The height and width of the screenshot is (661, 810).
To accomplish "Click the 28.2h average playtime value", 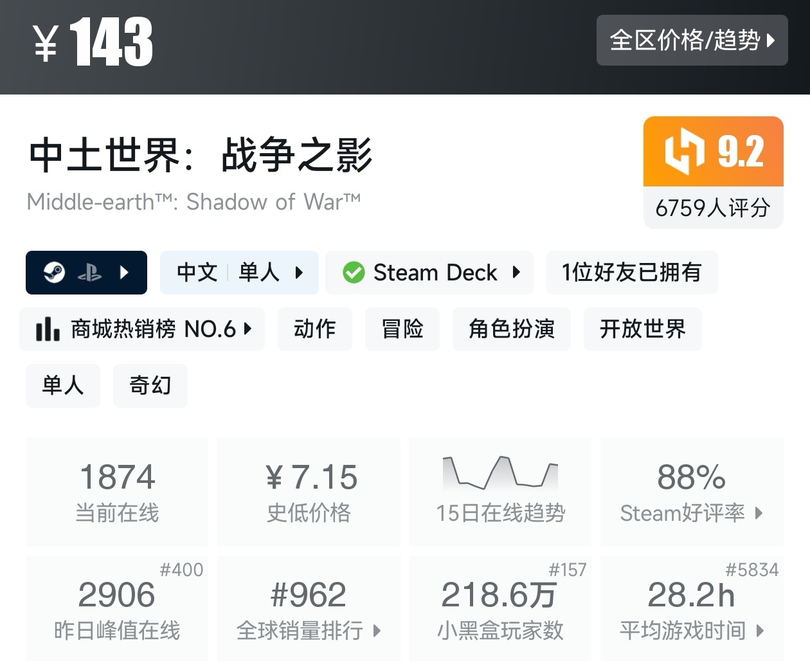I will click(x=692, y=595).
